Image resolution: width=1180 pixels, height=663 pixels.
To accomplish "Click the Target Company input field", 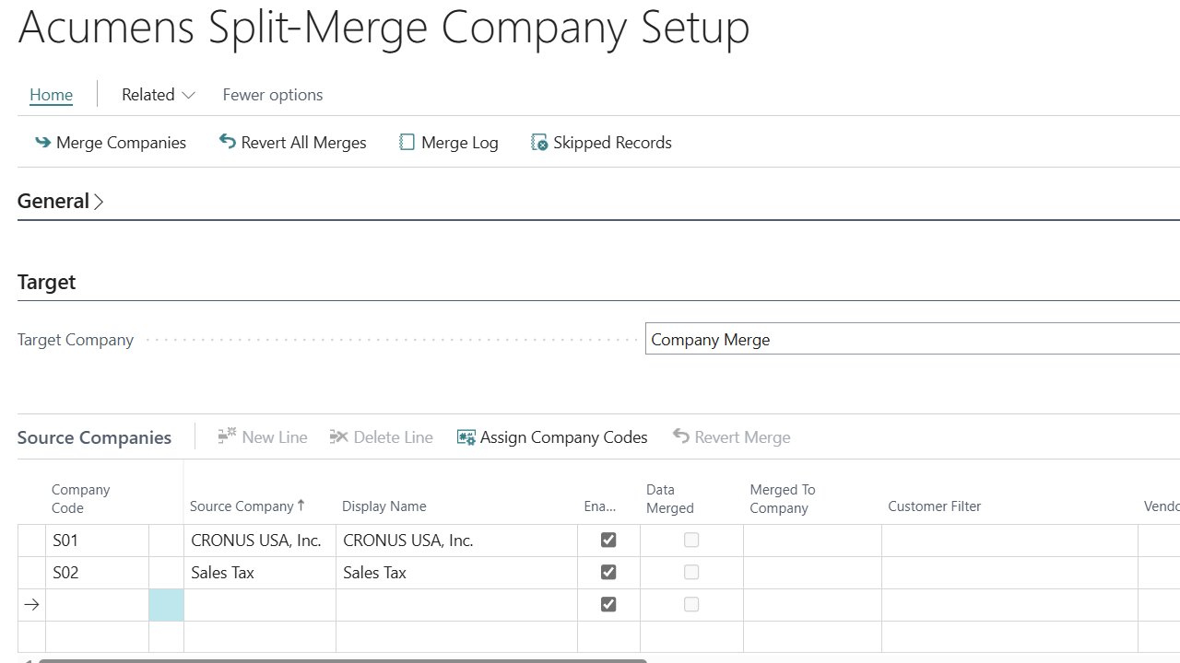I will tap(913, 339).
